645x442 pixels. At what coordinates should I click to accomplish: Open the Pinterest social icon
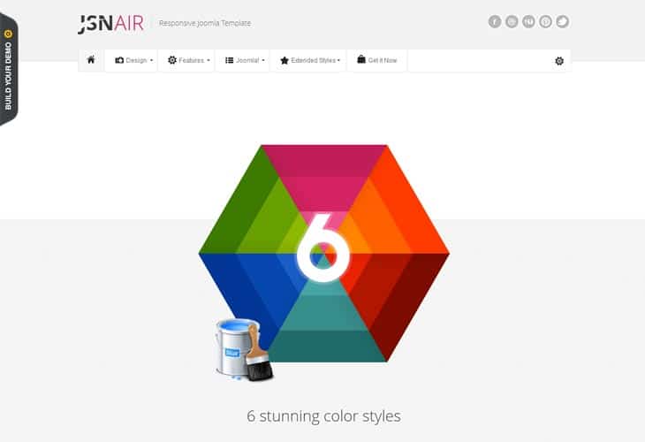click(x=545, y=22)
